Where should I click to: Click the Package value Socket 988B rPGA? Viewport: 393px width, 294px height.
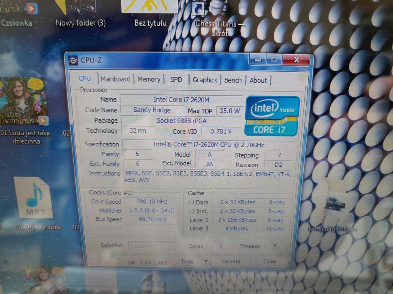(x=182, y=121)
